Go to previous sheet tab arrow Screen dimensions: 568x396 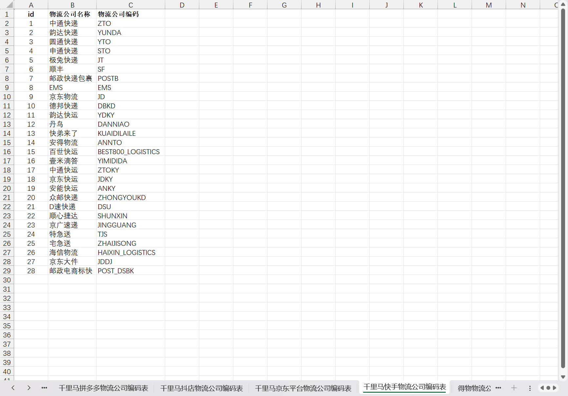13,388
